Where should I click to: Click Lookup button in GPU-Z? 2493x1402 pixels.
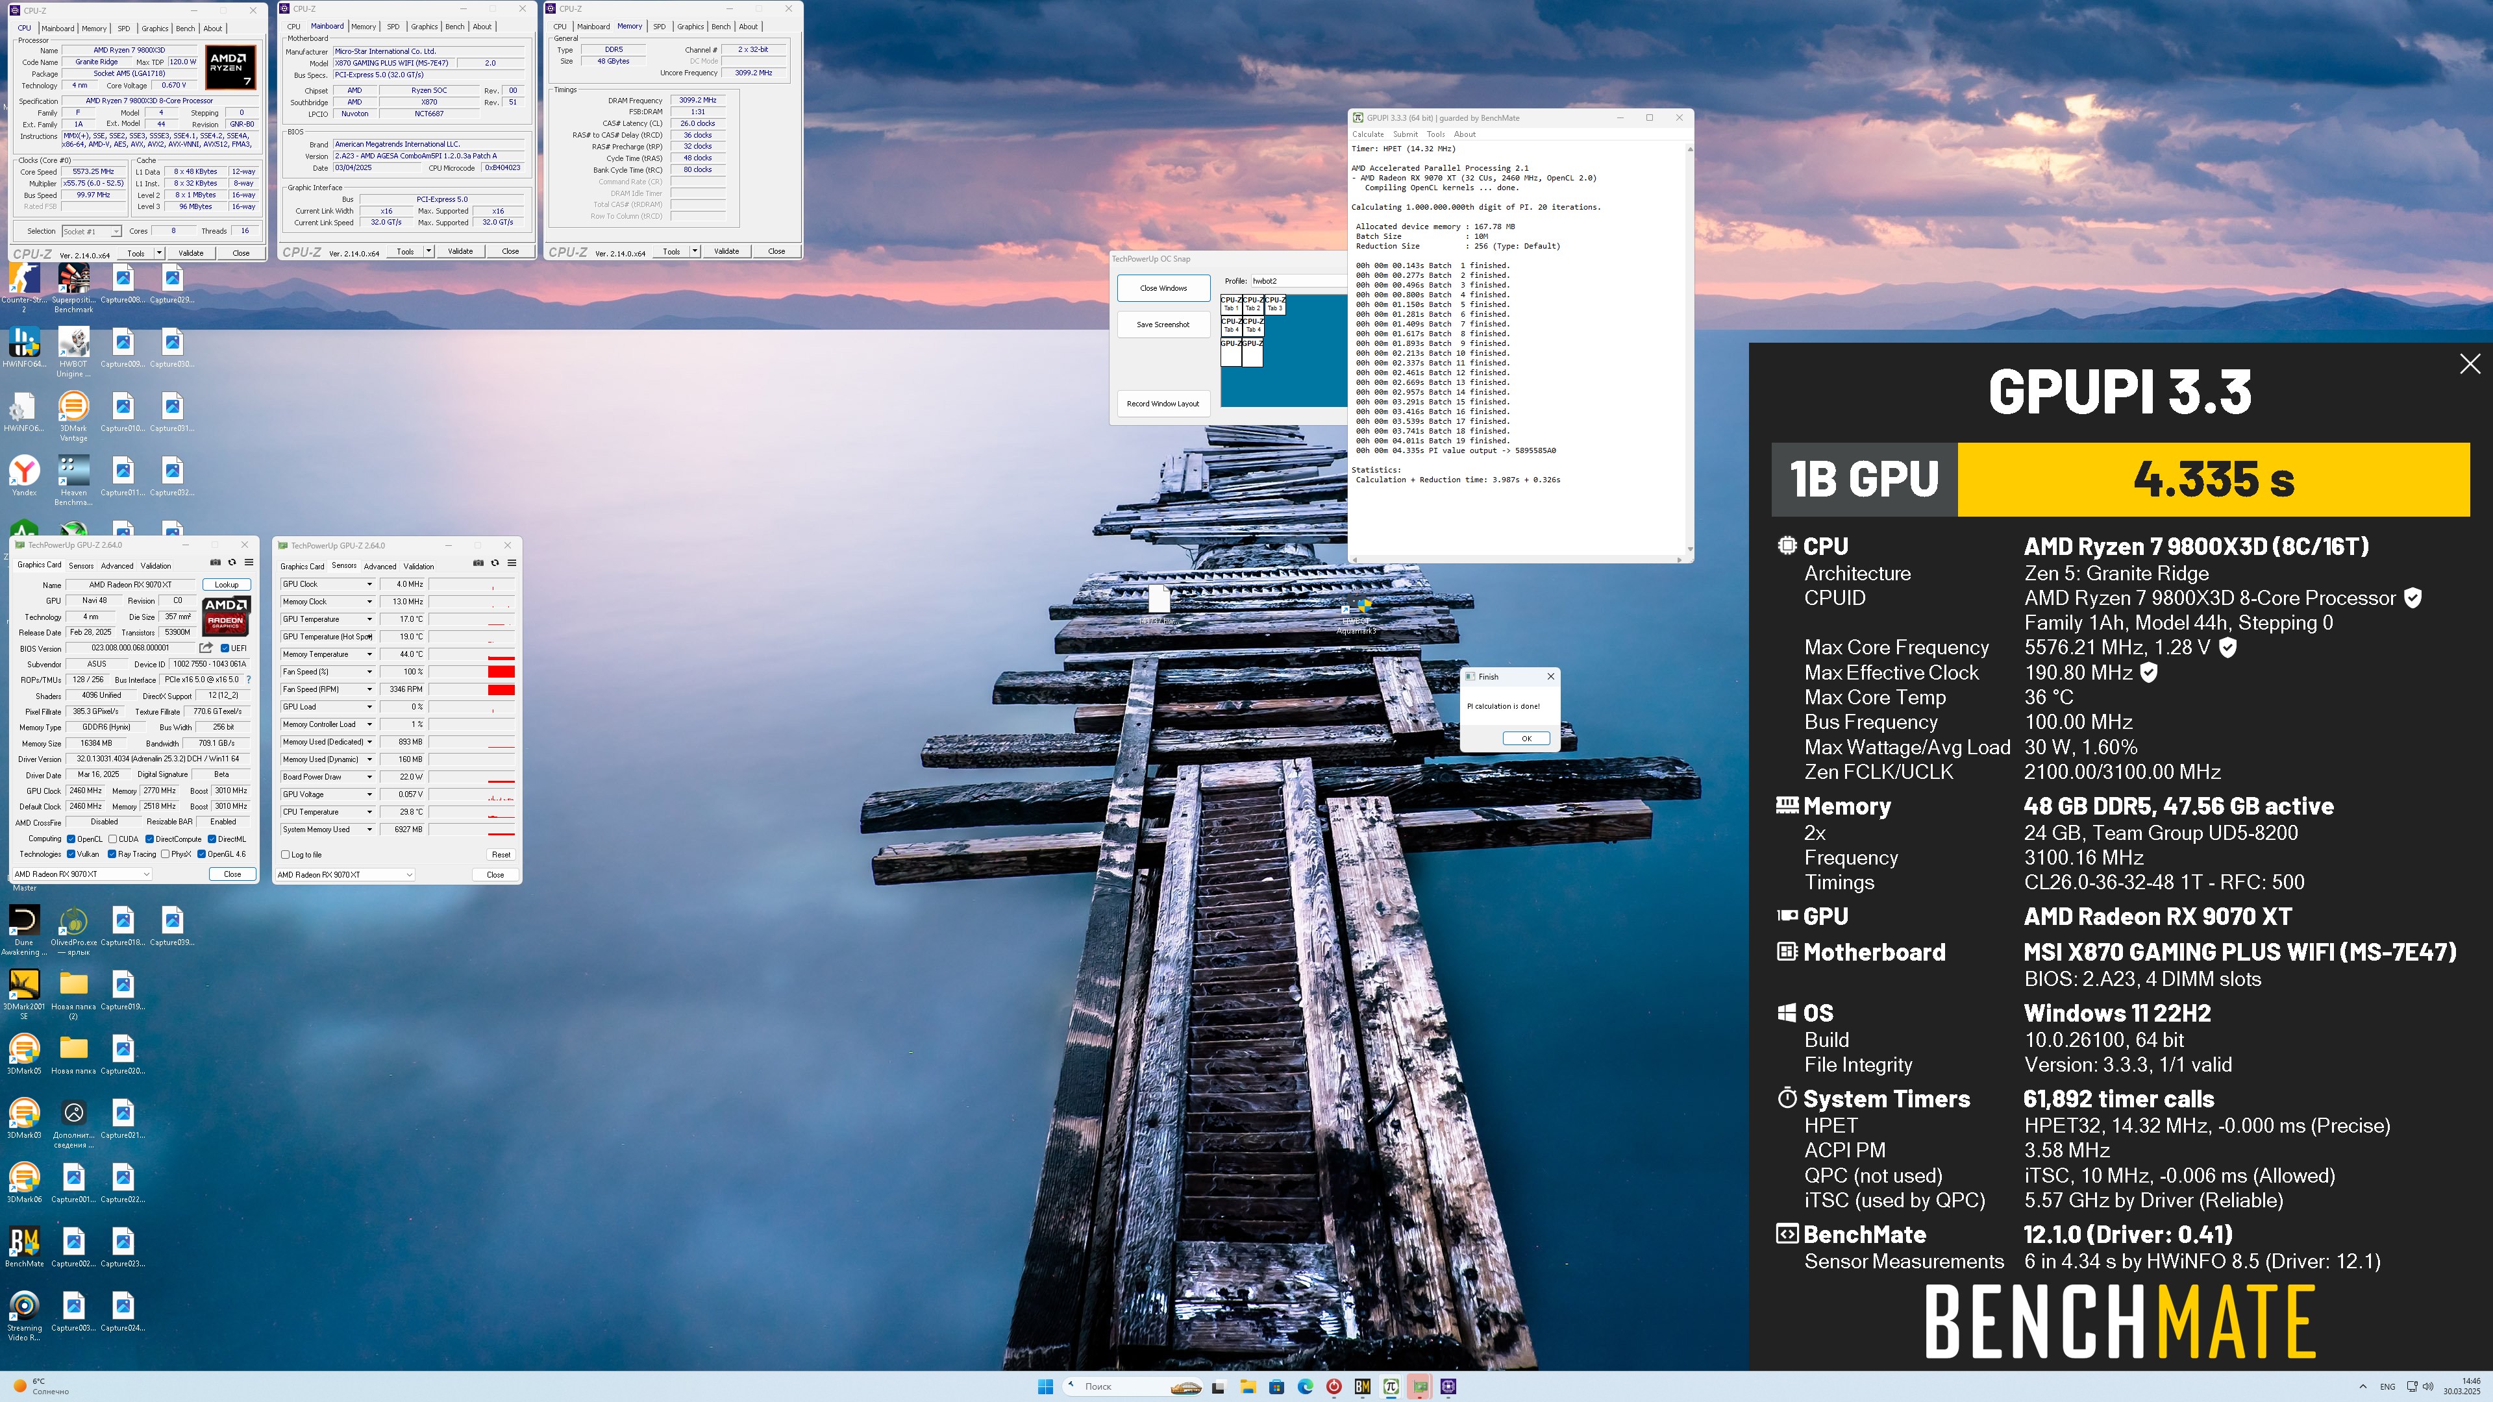[x=227, y=584]
